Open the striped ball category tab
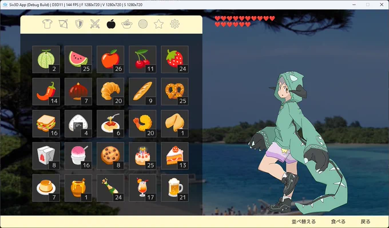 tap(143, 24)
